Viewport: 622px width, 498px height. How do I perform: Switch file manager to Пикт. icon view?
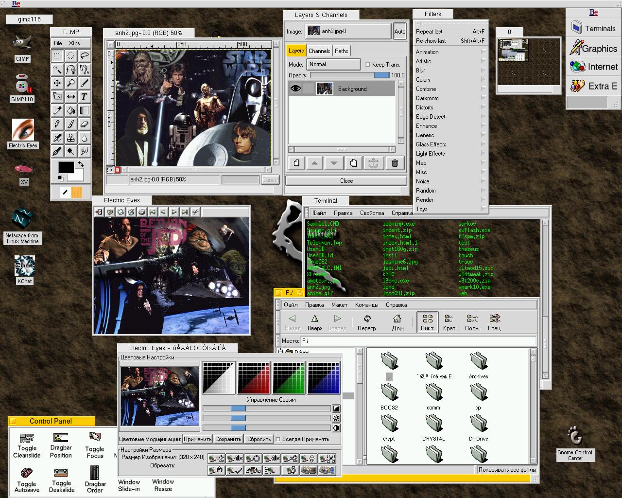tap(428, 322)
